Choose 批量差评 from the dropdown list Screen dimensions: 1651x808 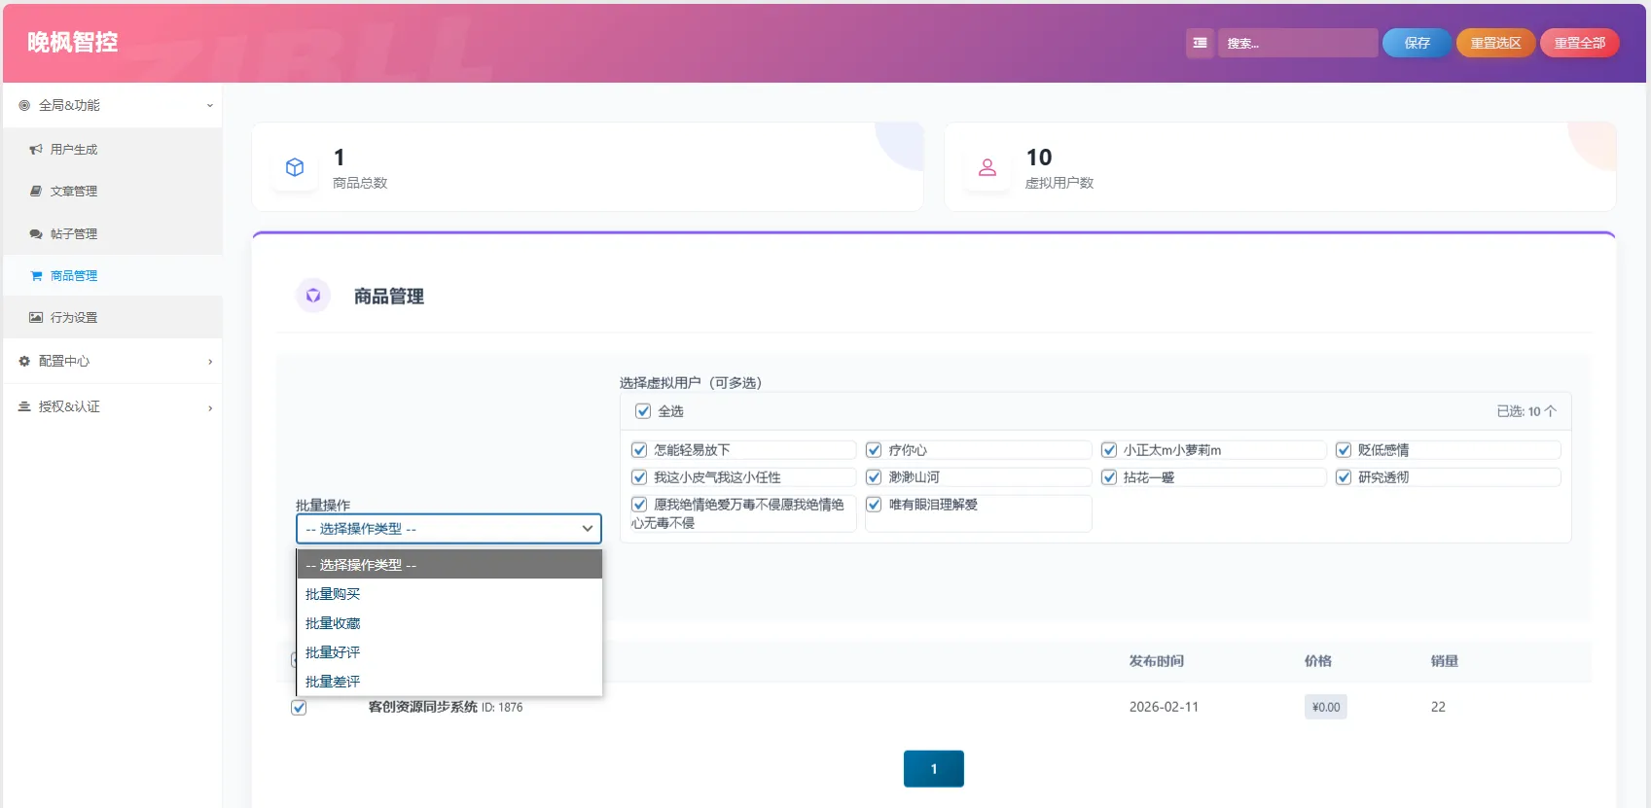(x=449, y=682)
